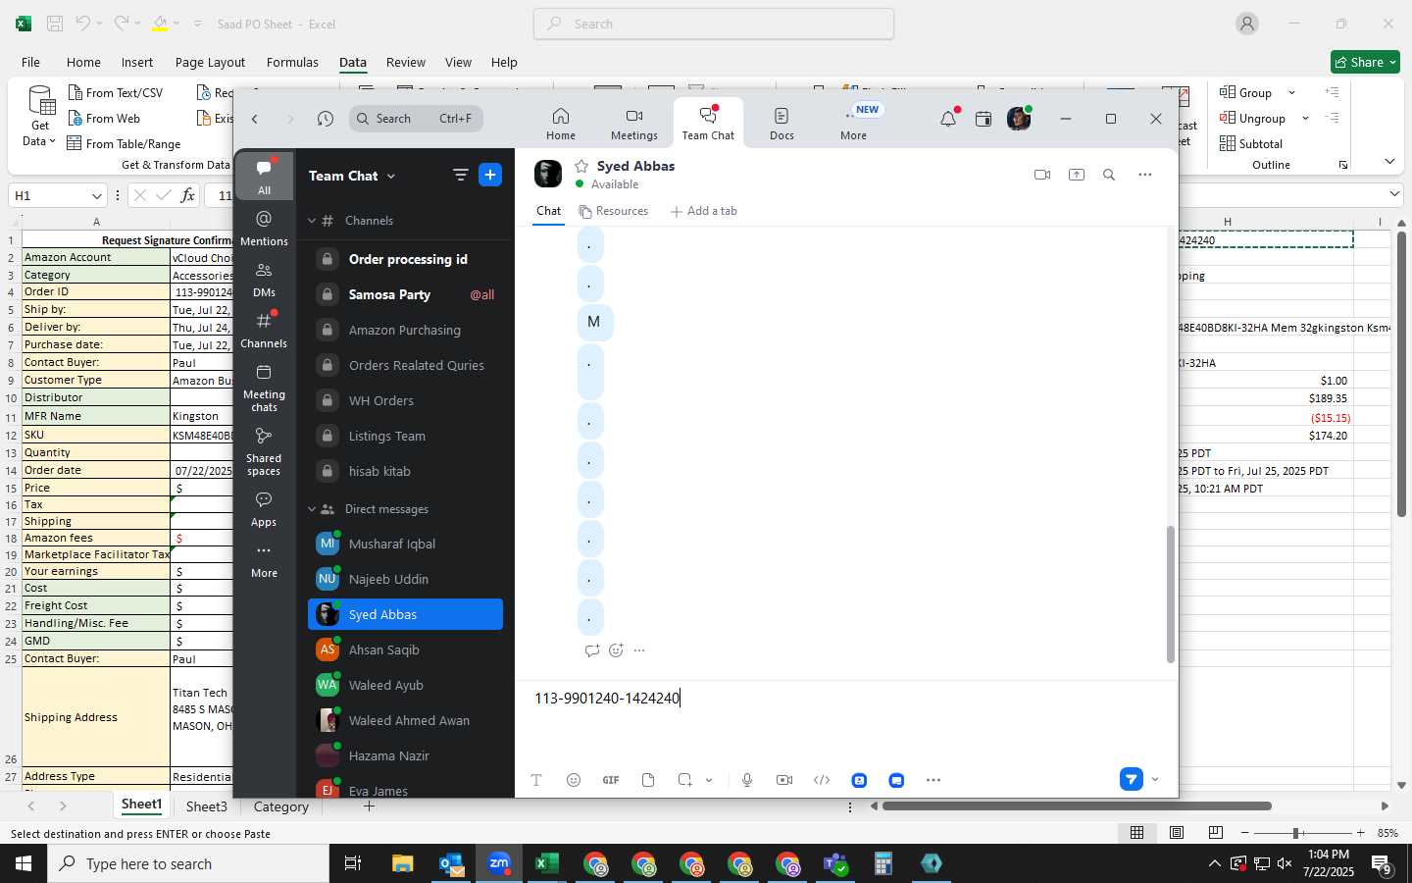Open the Team Chat heading dropdown
This screenshot has height=883, width=1412.
(352, 176)
